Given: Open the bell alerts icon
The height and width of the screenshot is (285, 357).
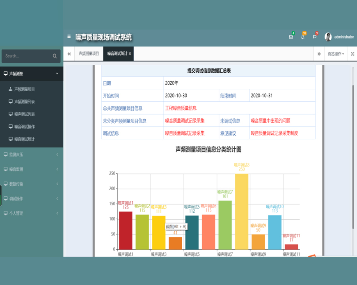Looking at the screenshot, I should [303, 37].
